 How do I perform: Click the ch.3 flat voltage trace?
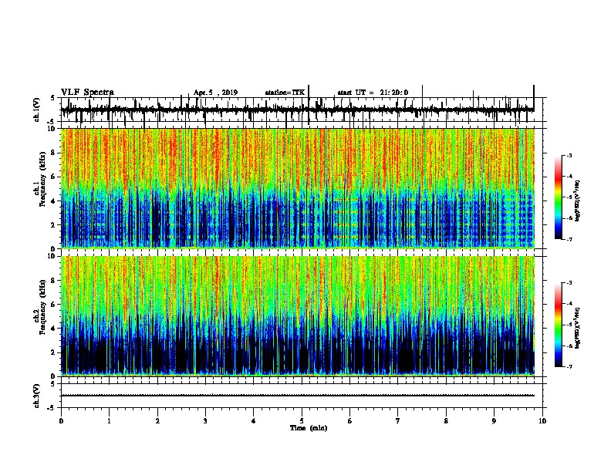298,396
